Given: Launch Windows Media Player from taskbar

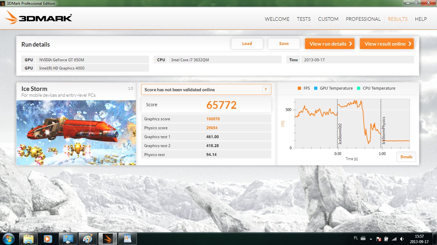Looking at the screenshot, I should (x=48, y=239).
